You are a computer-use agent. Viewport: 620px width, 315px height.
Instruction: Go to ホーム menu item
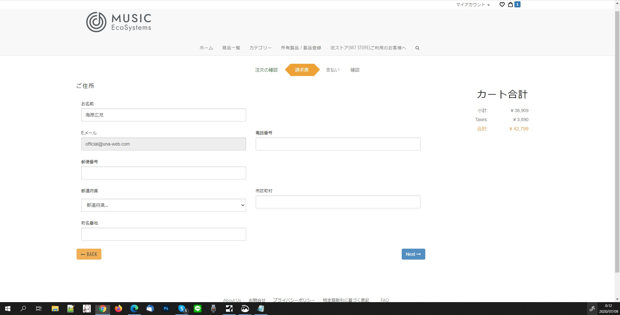pyautogui.click(x=206, y=48)
